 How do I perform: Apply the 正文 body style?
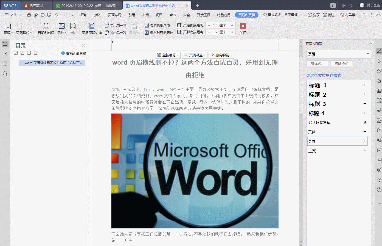point(337,151)
